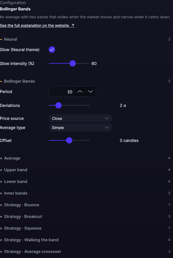The image size is (173, 258).
Task: Click the Glow intensity value 60
Action: pyautogui.click(x=94, y=63)
